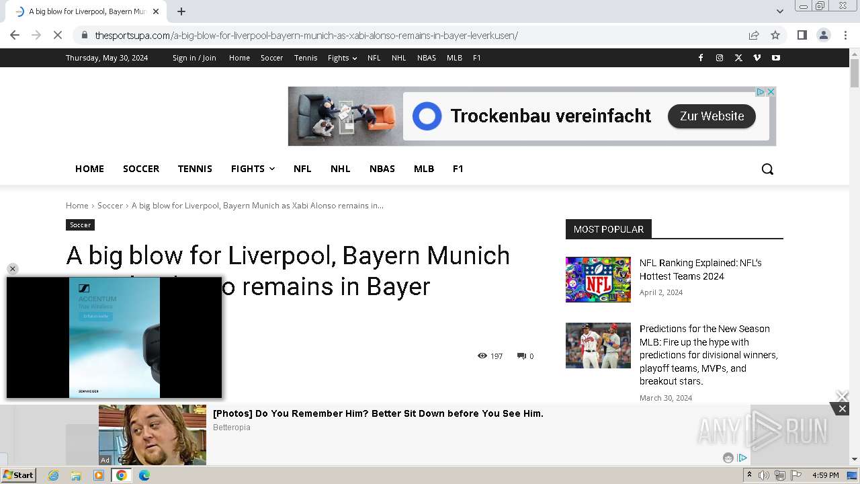860x484 pixels.
Task: Click the taskbar clock showing 4:59 PM
Action: click(826, 475)
